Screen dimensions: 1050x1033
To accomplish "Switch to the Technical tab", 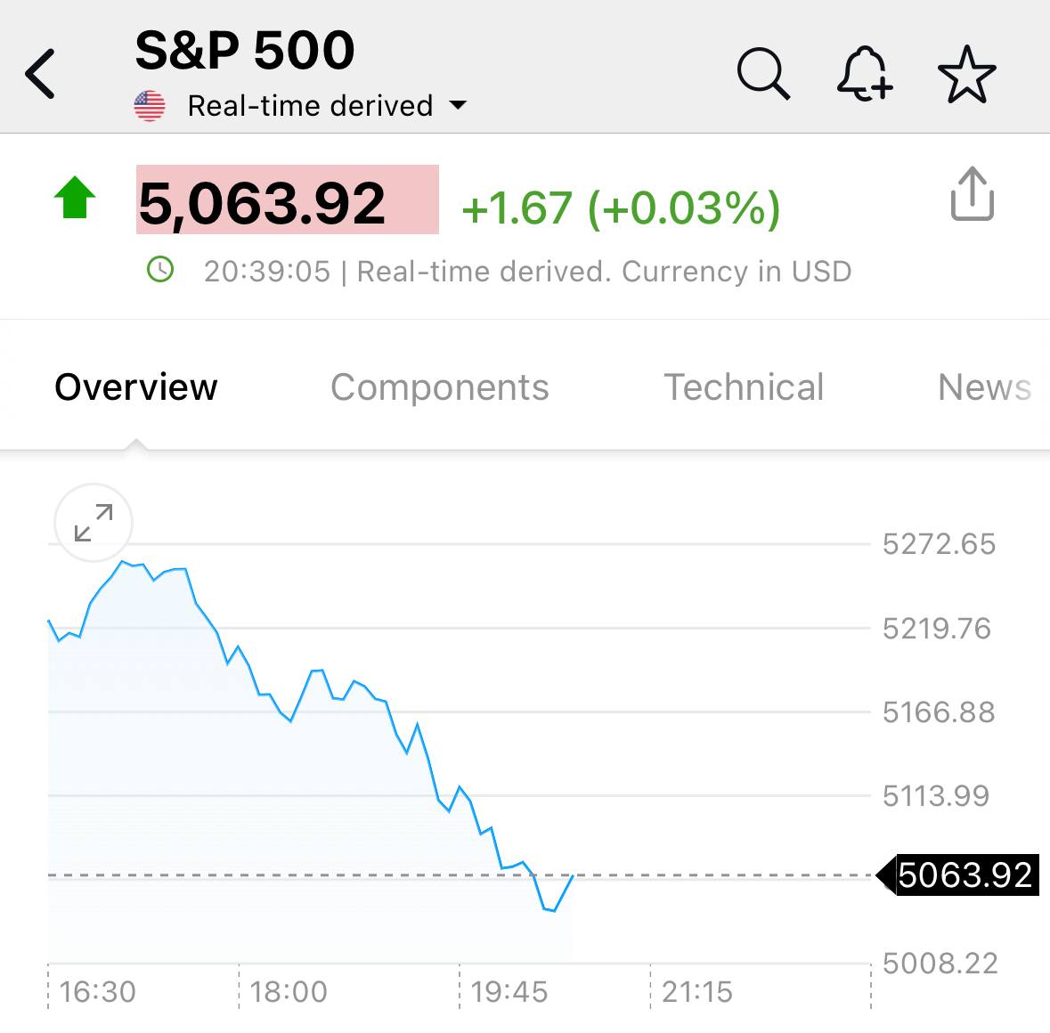I will pyautogui.click(x=744, y=387).
